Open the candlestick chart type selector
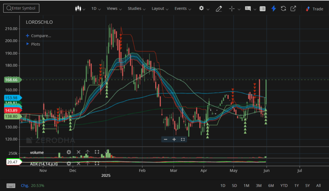Screen dimensions: 329x191 80,9
